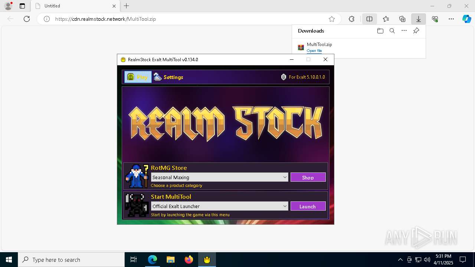The image size is (475, 267).
Task: Open file link under MultiTool.zip
Action: click(314, 51)
